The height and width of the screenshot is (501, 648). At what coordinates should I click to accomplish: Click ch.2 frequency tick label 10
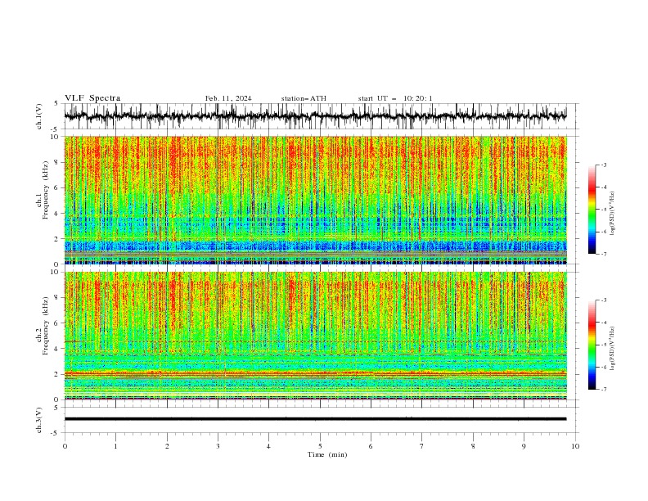coord(54,272)
